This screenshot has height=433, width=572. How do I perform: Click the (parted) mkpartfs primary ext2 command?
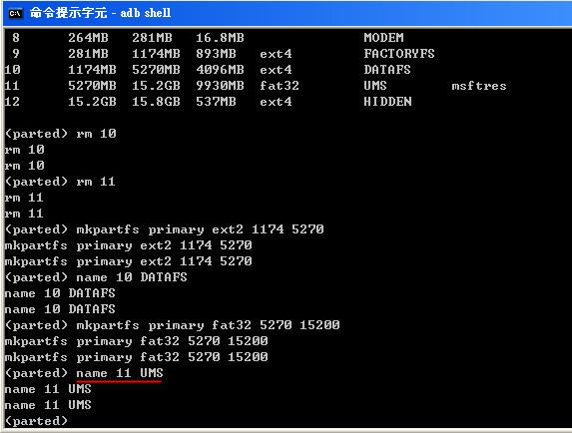point(165,229)
